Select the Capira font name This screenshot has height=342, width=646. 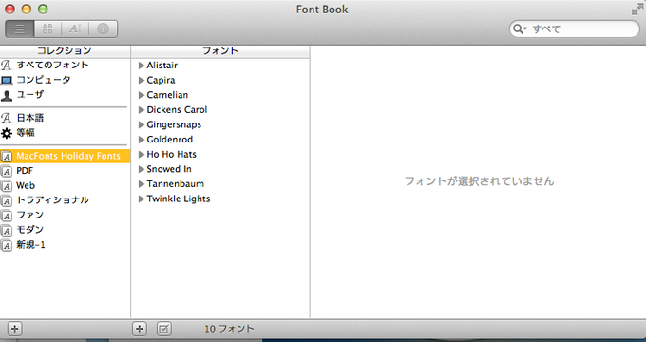point(161,80)
